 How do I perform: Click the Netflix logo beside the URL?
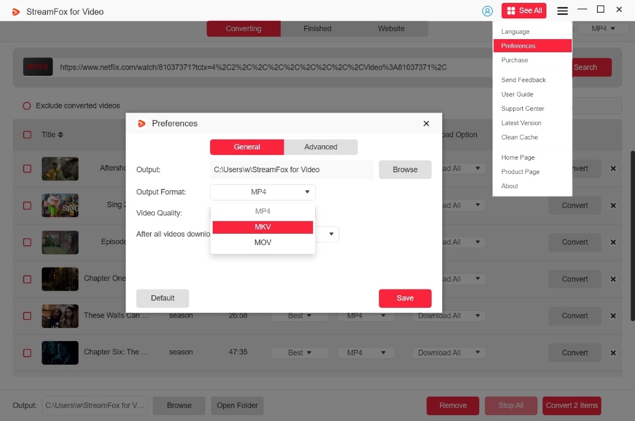(x=37, y=67)
